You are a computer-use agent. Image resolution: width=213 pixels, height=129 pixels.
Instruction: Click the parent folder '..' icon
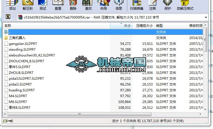coord(6,32)
